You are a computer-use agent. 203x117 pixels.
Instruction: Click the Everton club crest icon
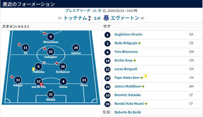[x=106, y=18]
